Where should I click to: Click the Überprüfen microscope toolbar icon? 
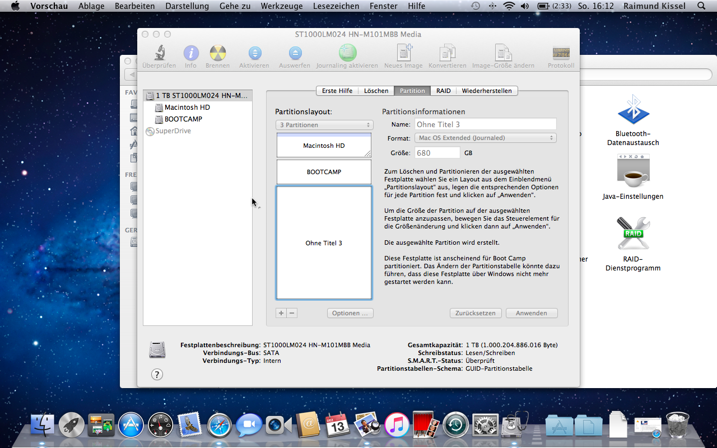159,54
